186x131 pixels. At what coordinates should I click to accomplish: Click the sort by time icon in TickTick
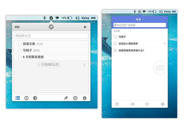coord(133,104)
